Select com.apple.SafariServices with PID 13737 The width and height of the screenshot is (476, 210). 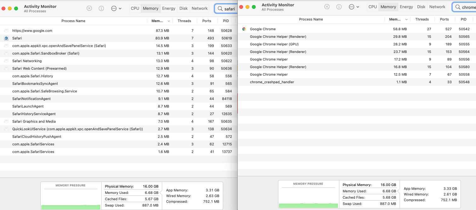click(119, 152)
